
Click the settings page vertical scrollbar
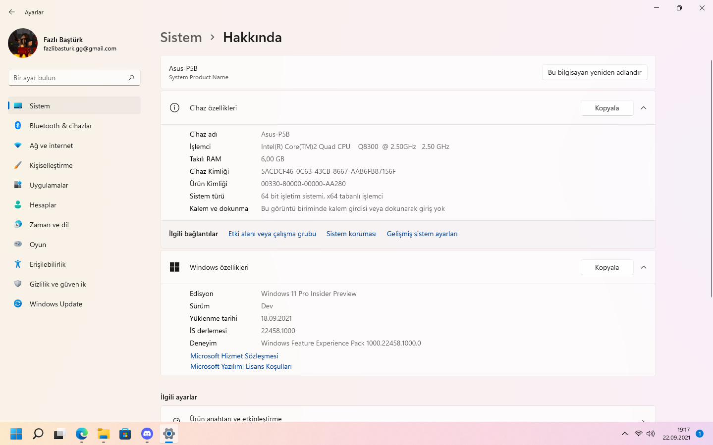(711, 178)
